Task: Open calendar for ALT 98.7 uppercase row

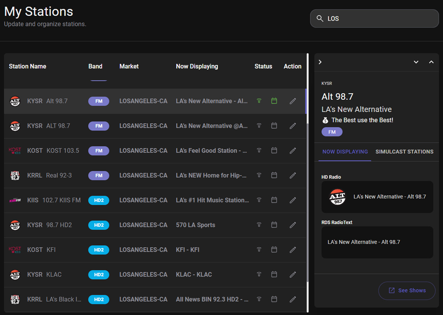Action: pos(274,126)
